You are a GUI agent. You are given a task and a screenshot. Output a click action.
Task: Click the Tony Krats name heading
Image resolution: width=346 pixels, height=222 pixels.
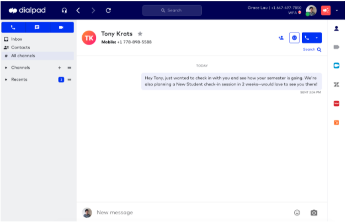click(117, 34)
